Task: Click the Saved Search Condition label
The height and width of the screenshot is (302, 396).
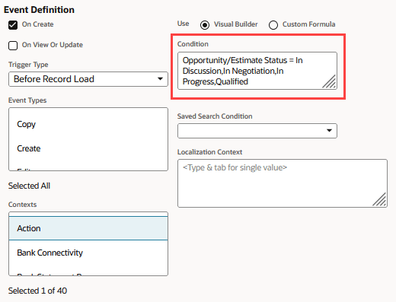Action: click(x=215, y=116)
